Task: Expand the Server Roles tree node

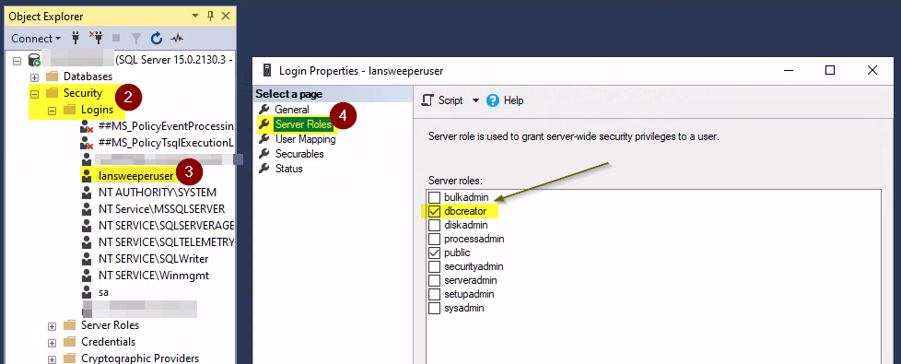Action: pyautogui.click(x=52, y=325)
